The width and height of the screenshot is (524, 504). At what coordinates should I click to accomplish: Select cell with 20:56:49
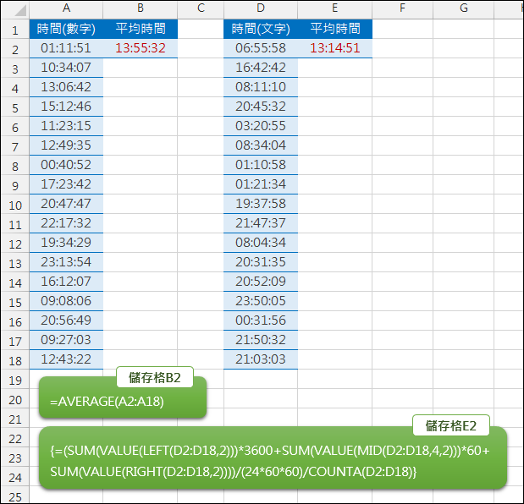66,320
